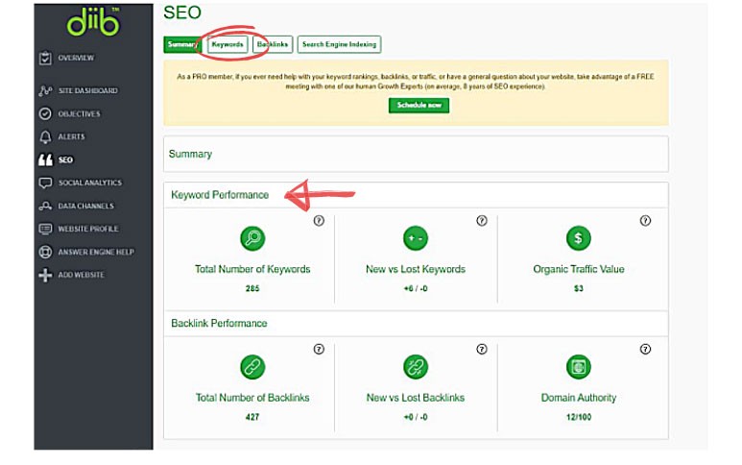Screen dimensions: 742x465
Task: Click the New vs Lost Backlinks label
Action: coord(416,398)
